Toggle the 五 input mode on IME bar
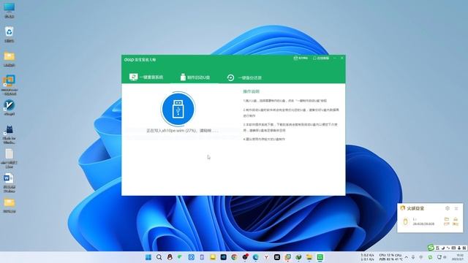 (437, 248)
